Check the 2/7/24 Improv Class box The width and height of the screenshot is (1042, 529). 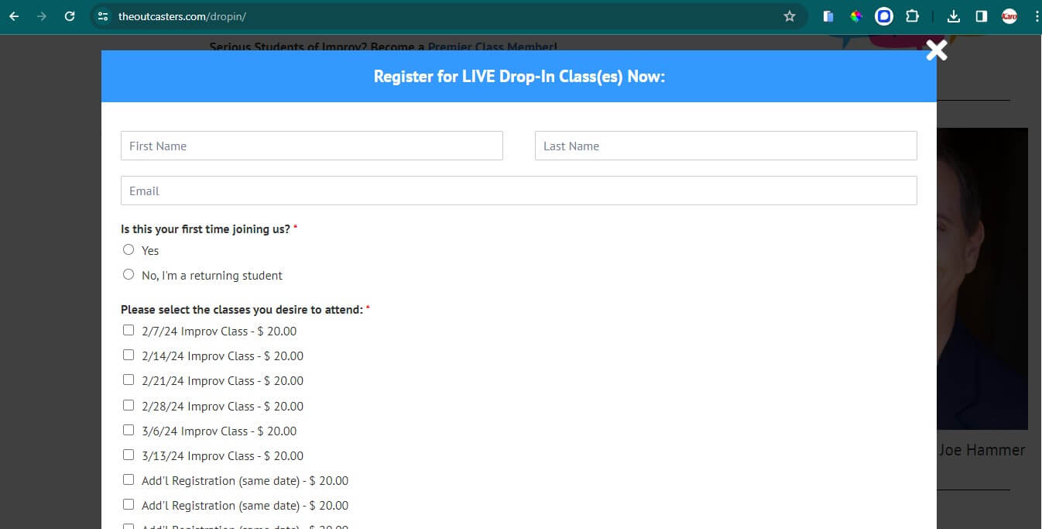(x=129, y=330)
